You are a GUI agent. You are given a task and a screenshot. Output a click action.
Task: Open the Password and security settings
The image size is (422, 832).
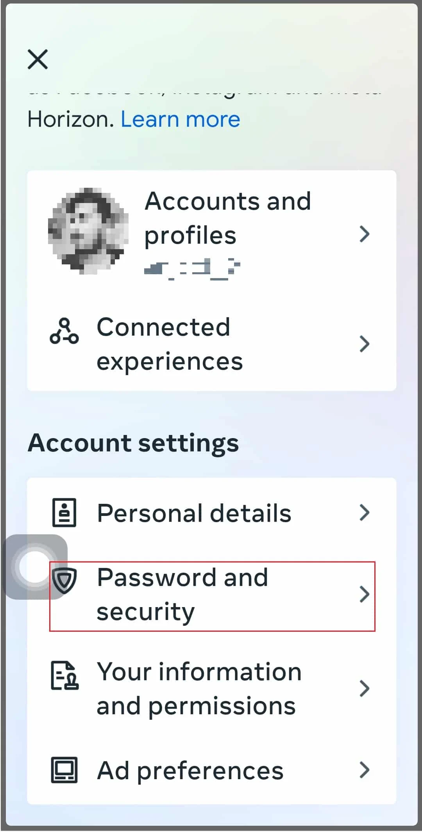pos(211,595)
